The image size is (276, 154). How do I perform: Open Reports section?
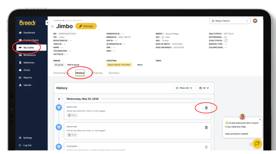coord(28,78)
